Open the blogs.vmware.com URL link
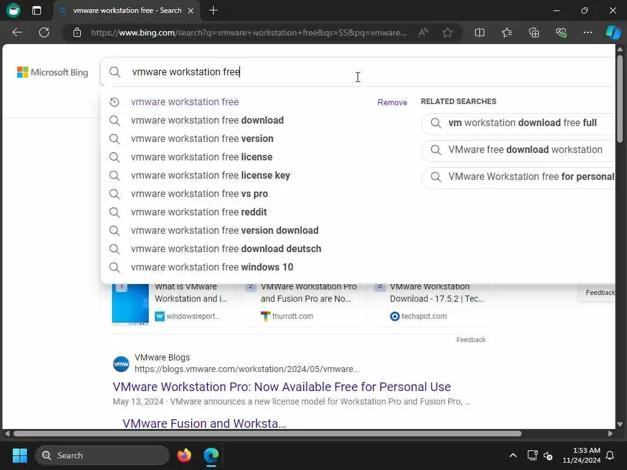This screenshot has height=470, width=627. (247, 369)
